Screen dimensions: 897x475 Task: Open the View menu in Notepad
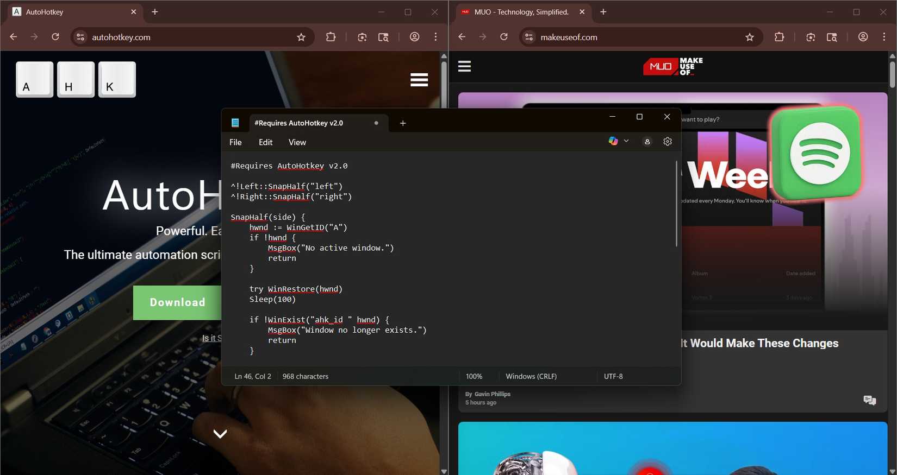click(x=297, y=142)
